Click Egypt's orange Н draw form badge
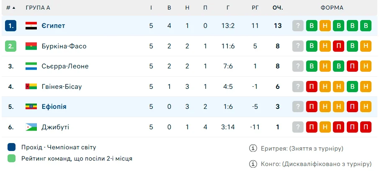Screen dimensions: 379x171 pos(325,26)
